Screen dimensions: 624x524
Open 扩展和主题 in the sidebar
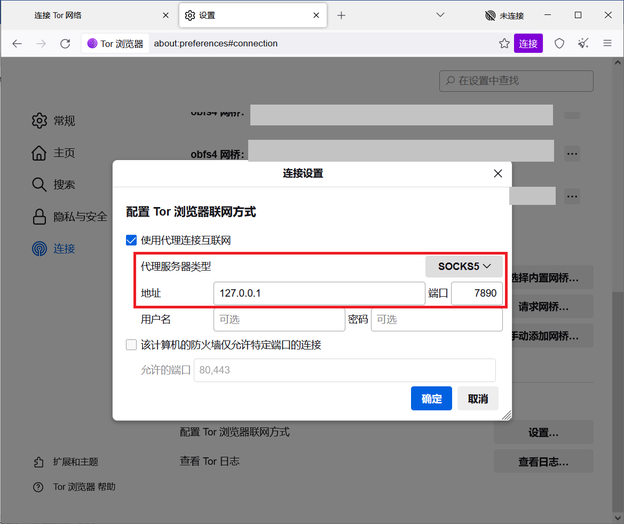point(66,462)
